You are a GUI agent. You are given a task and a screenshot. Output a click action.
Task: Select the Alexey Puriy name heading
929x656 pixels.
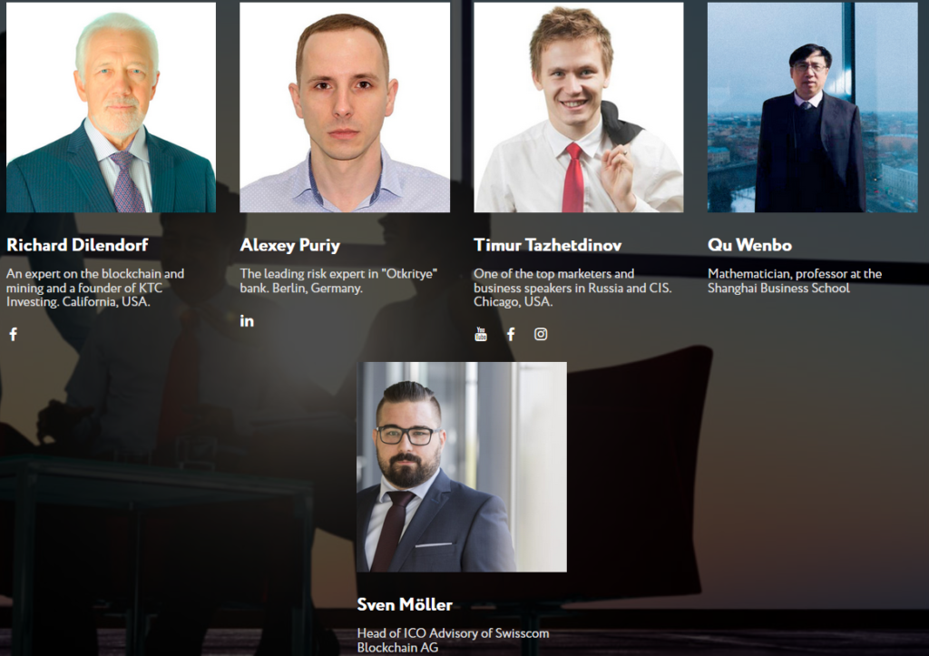tap(289, 245)
